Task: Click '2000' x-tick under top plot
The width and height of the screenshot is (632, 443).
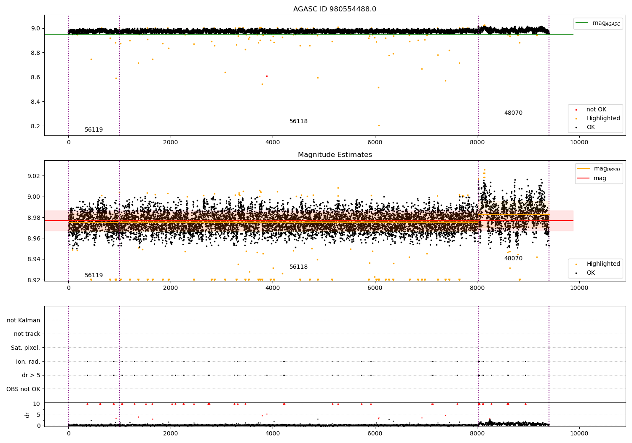Action: click(x=171, y=143)
